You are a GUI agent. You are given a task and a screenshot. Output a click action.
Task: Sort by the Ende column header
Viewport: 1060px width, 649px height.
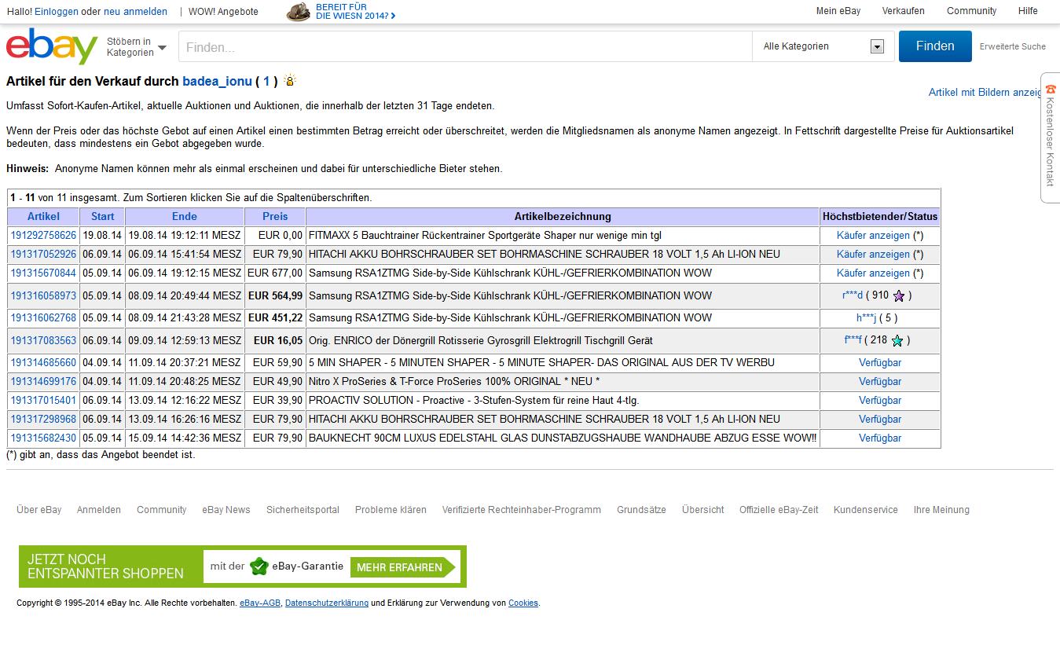click(x=185, y=216)
